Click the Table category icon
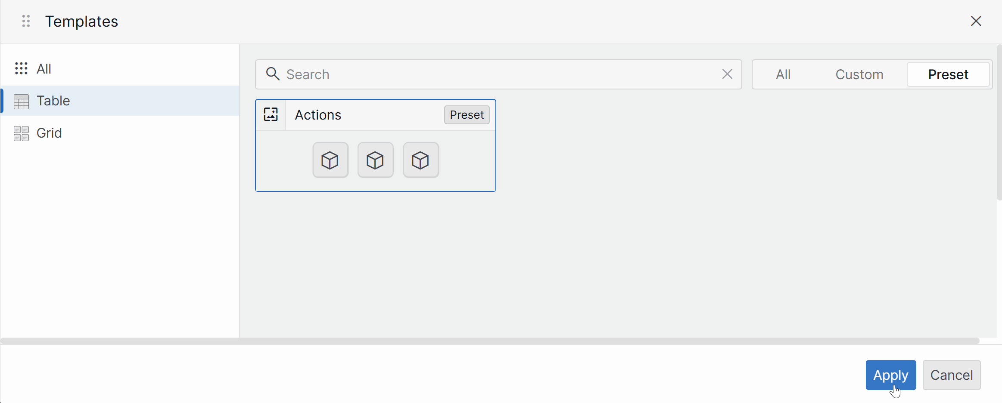This screenshot has width=1002, height=403. click(21, 102)
